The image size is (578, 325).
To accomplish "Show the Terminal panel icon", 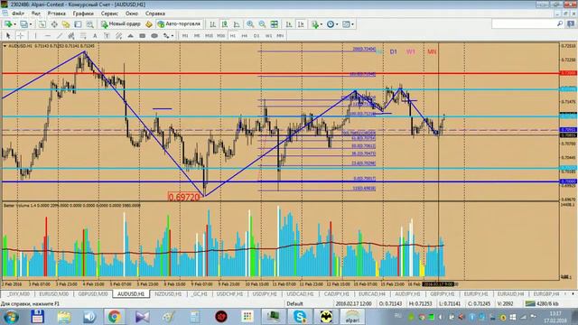I will [x=78, y=24].
